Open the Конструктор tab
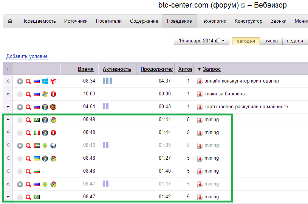Screen dimensions: 308x204 click(x=249, y=21)
